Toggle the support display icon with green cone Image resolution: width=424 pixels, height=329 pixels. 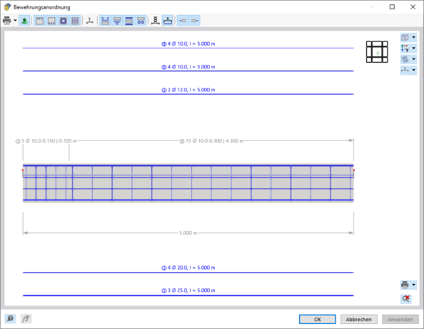[25, 21]
